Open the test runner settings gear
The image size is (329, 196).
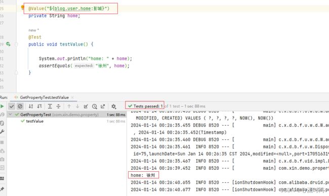(x=113, y=106)
